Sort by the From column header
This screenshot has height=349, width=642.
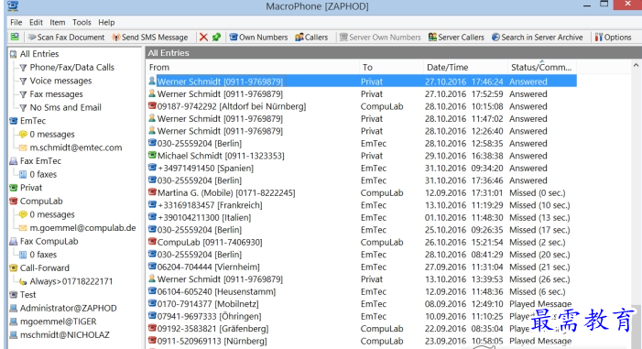click(x=252, y=67)
